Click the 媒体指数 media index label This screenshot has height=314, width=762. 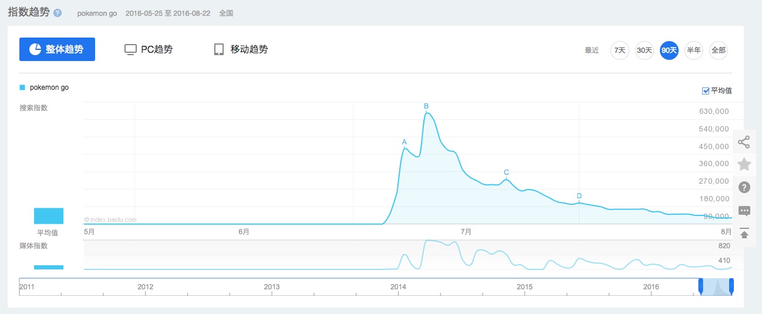tap(33, 245)
